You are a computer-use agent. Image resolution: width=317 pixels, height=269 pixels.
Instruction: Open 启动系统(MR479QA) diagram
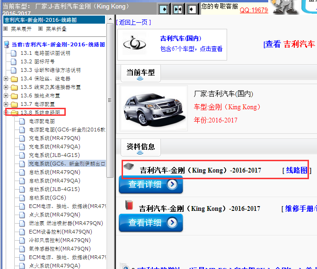point(54,181)
